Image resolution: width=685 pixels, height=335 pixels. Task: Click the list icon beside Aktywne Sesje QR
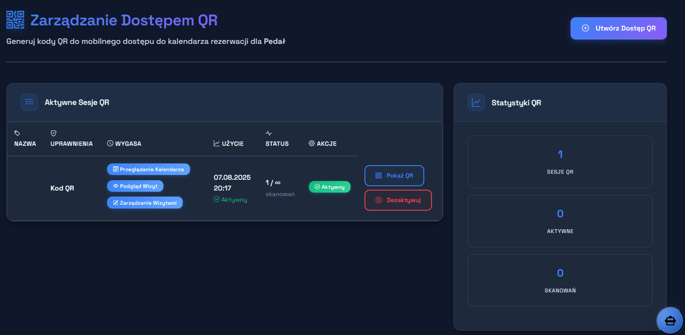coord(29,102)
